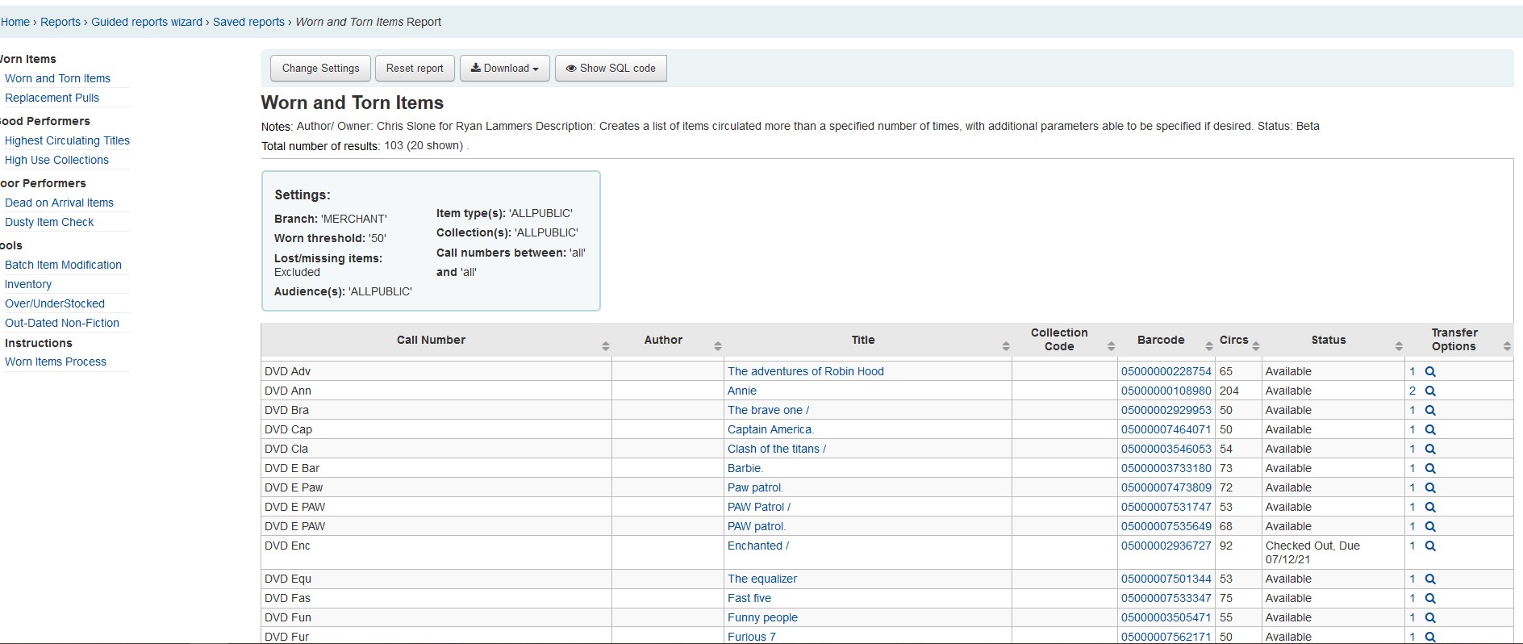
Task: Open barcode 05000000108980
Action: pos(1166,391)
